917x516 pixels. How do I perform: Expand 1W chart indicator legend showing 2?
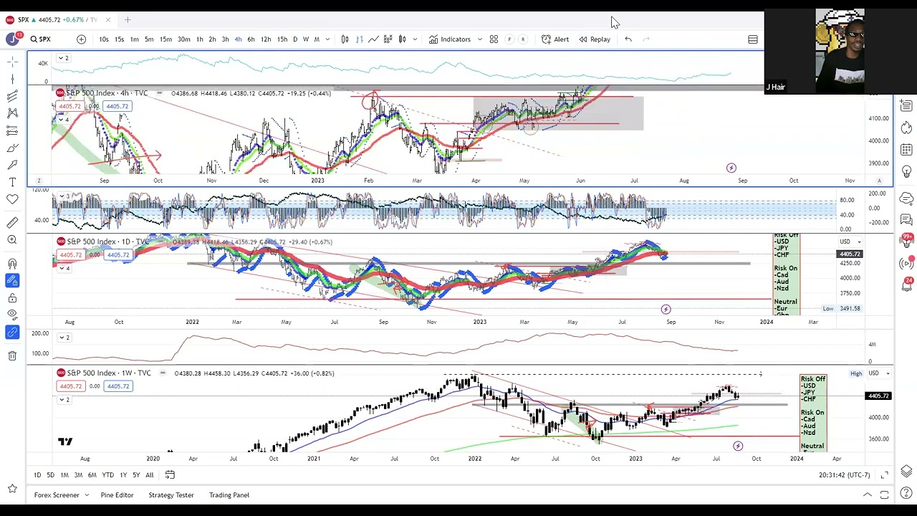(x=64, y=399)
